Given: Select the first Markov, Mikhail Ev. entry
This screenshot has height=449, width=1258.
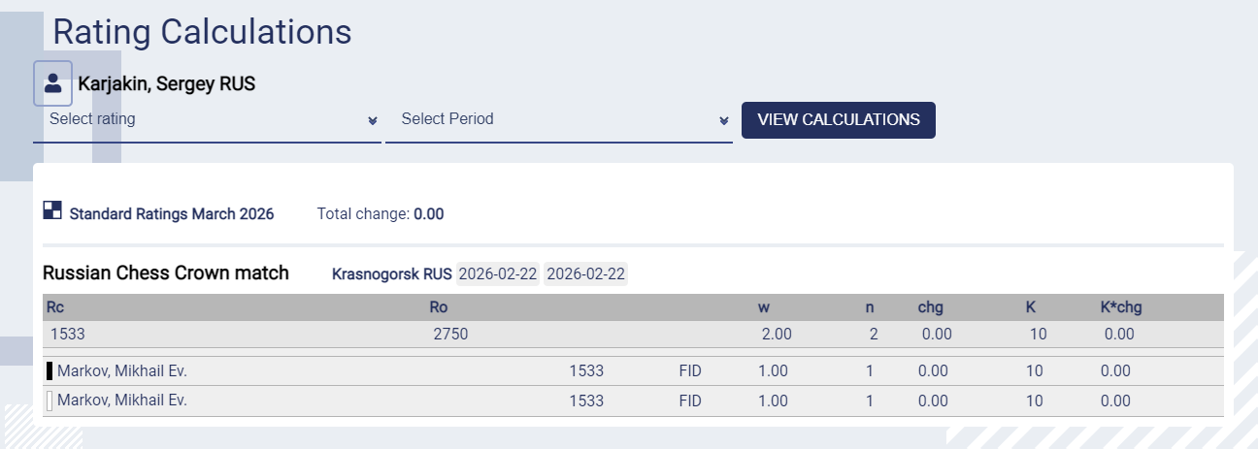Looking at the screenshot, I should pyautogui.click(x=121, y=370).
